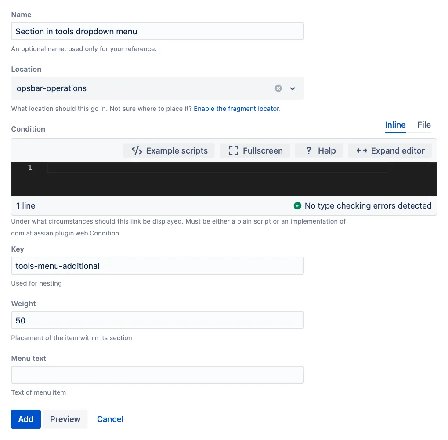Follow the Enable the fragment locator link
This screenshot has height=440, width=448.
point(237,109)
